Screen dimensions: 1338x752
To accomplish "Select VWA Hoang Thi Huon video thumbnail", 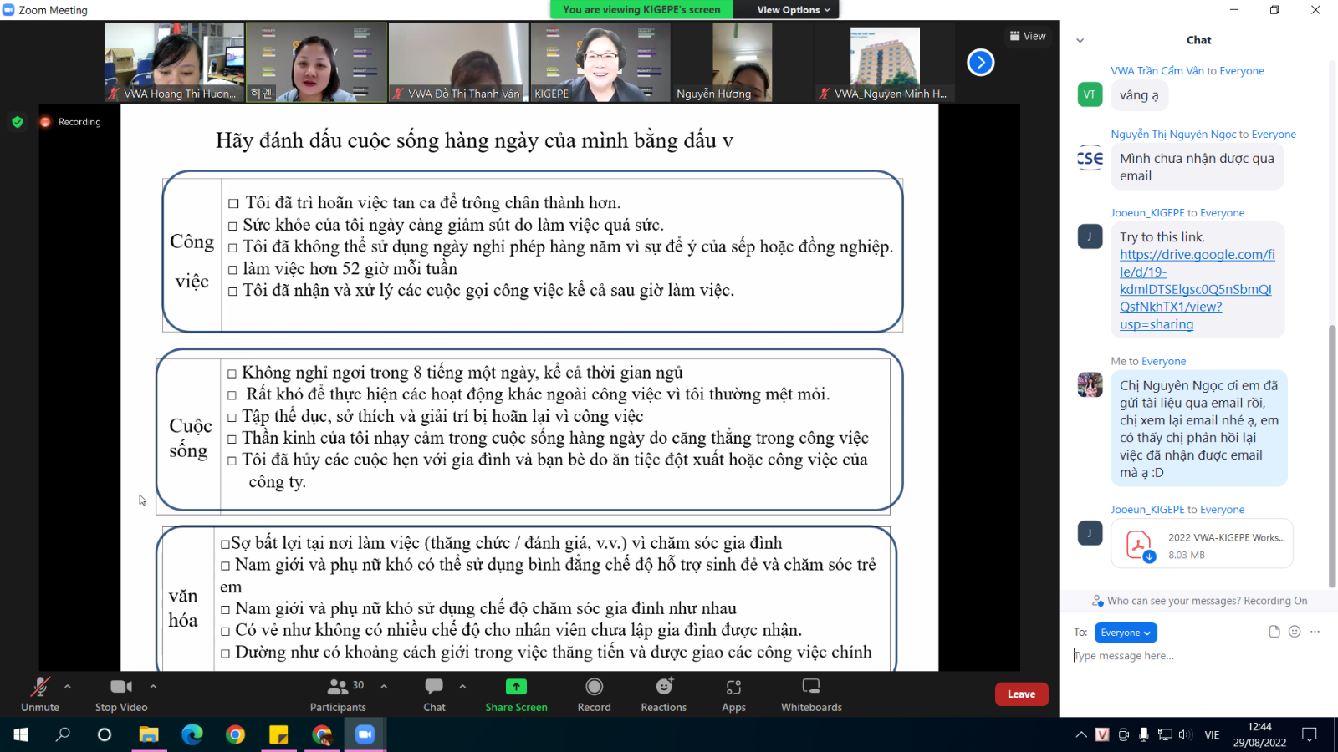I will (x=174, y=63).
